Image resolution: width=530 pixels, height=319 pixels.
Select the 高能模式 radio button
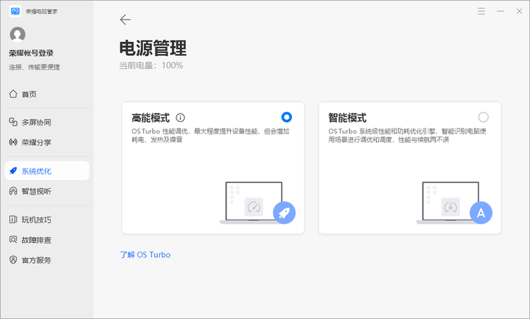tap(287, 117)
